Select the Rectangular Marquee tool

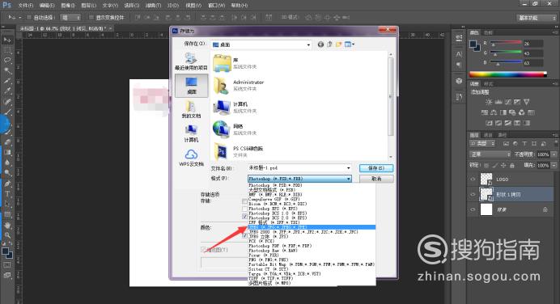pyautogui.click(x=7, y=50)
